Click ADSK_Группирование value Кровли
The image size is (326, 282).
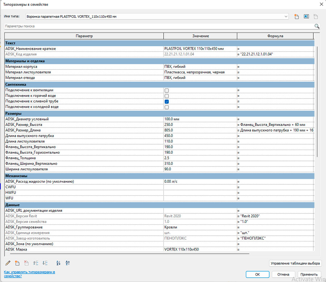[x=200, y=227]
